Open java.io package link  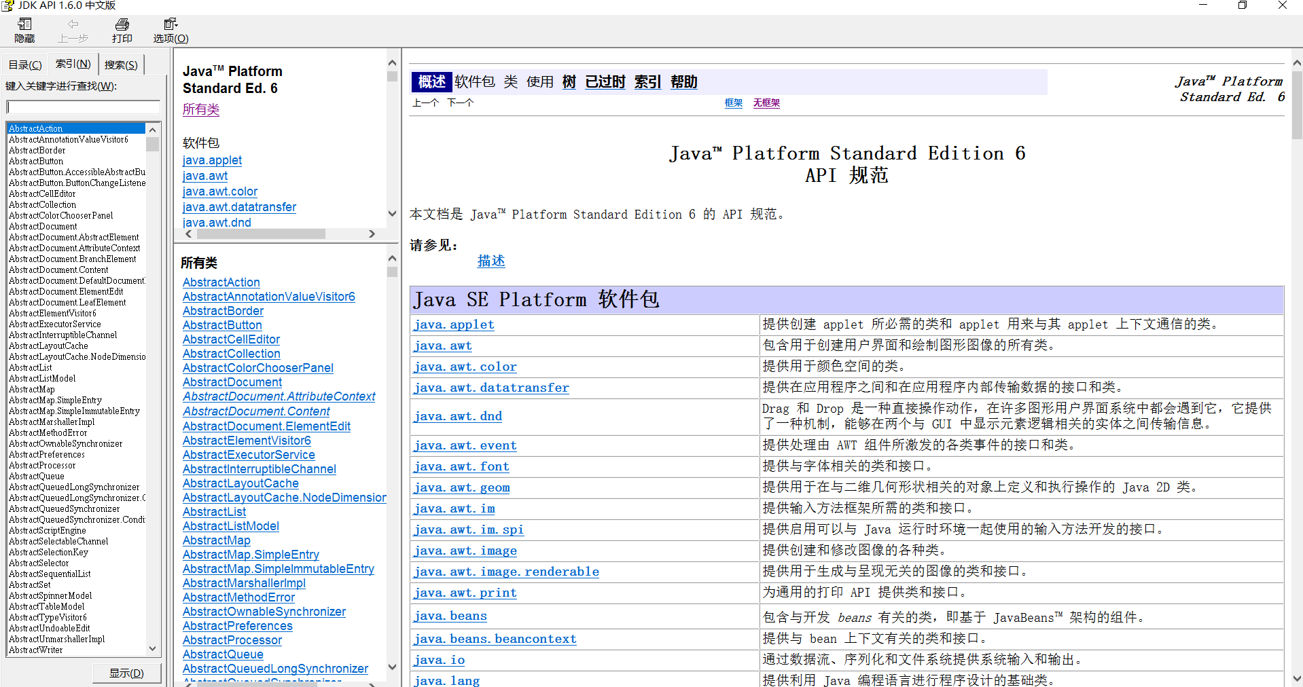[x=440, y=660]
